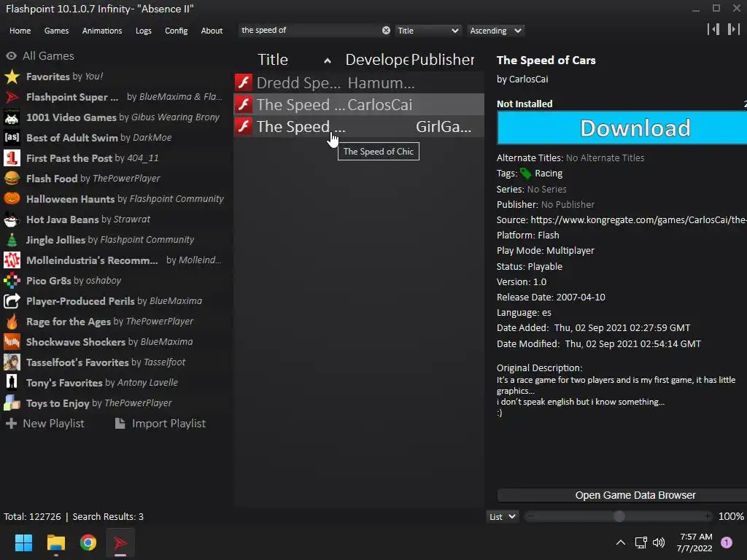747x560 pixels.
Task: Sort by the Developer column header
Action: (376, 60)
